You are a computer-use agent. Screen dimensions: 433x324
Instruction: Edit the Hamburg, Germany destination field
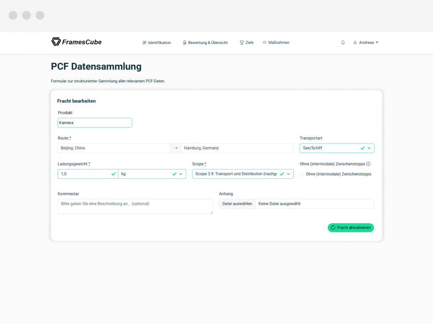click(237, 148)
